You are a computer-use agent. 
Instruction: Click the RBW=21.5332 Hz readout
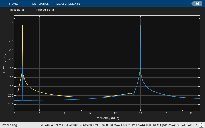point(122,125)
